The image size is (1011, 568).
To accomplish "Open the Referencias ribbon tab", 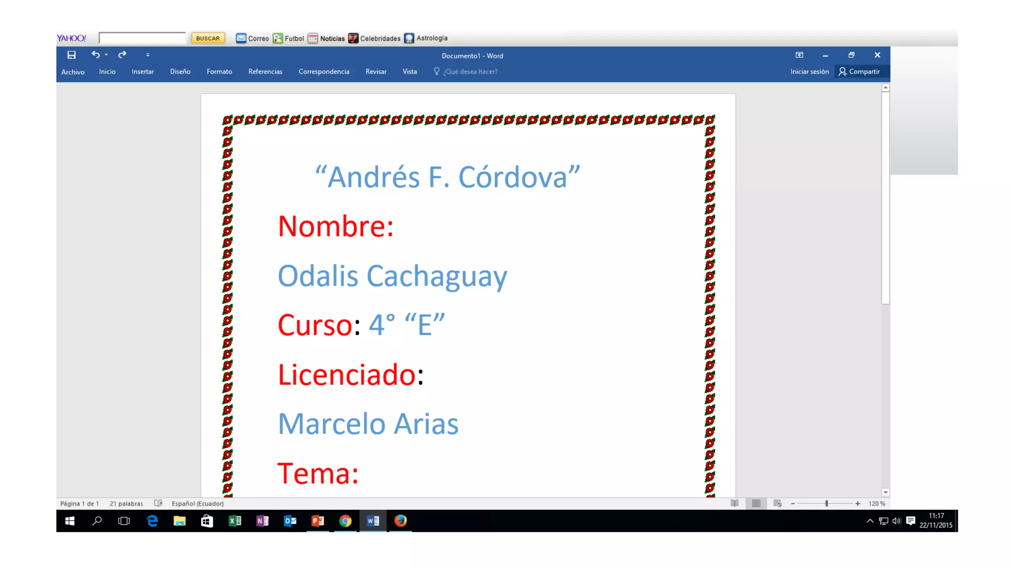I will tap(265, 71).
